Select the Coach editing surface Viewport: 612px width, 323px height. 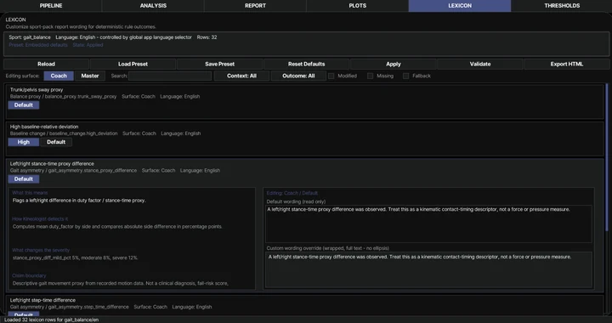(59, 76)
